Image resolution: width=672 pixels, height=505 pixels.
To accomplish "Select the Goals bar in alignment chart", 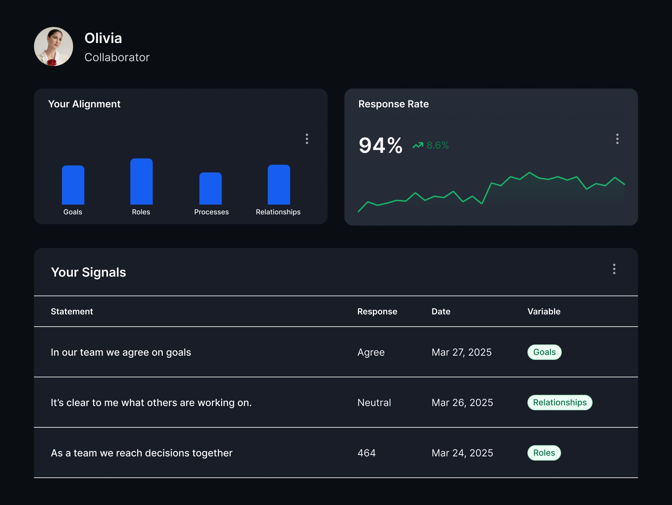I will click(73, 185).
